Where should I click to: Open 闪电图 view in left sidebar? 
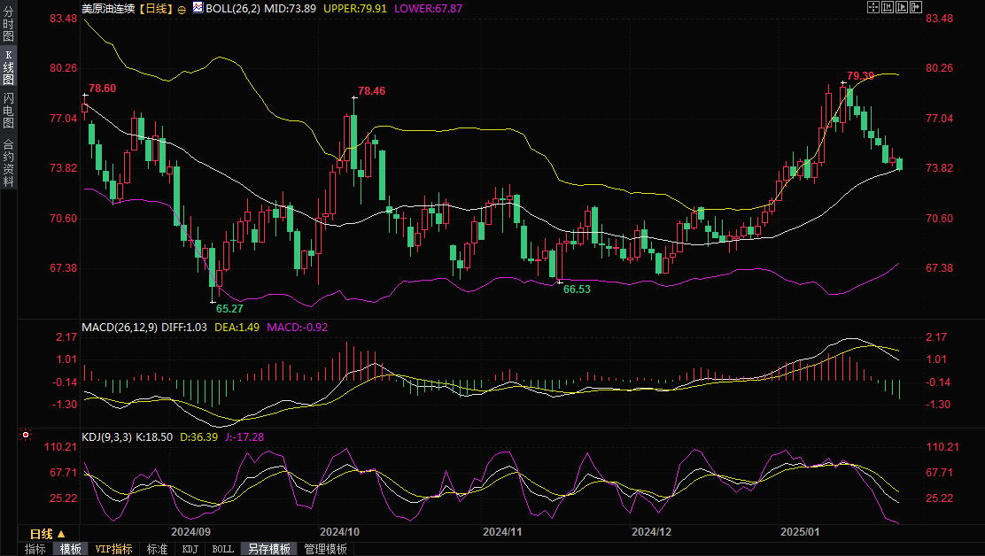point(8,111)
